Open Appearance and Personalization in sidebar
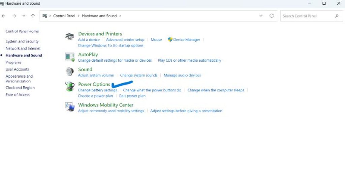The image size is (345, 179). coord(19,79)
